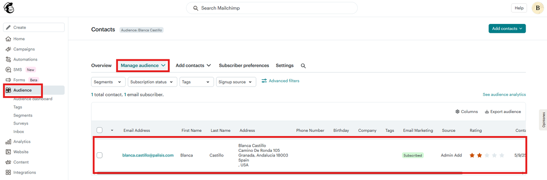Viewport: 547px width, 180px height.
Task: Click the Forms icon in sidebar
Action: (9, 80)
